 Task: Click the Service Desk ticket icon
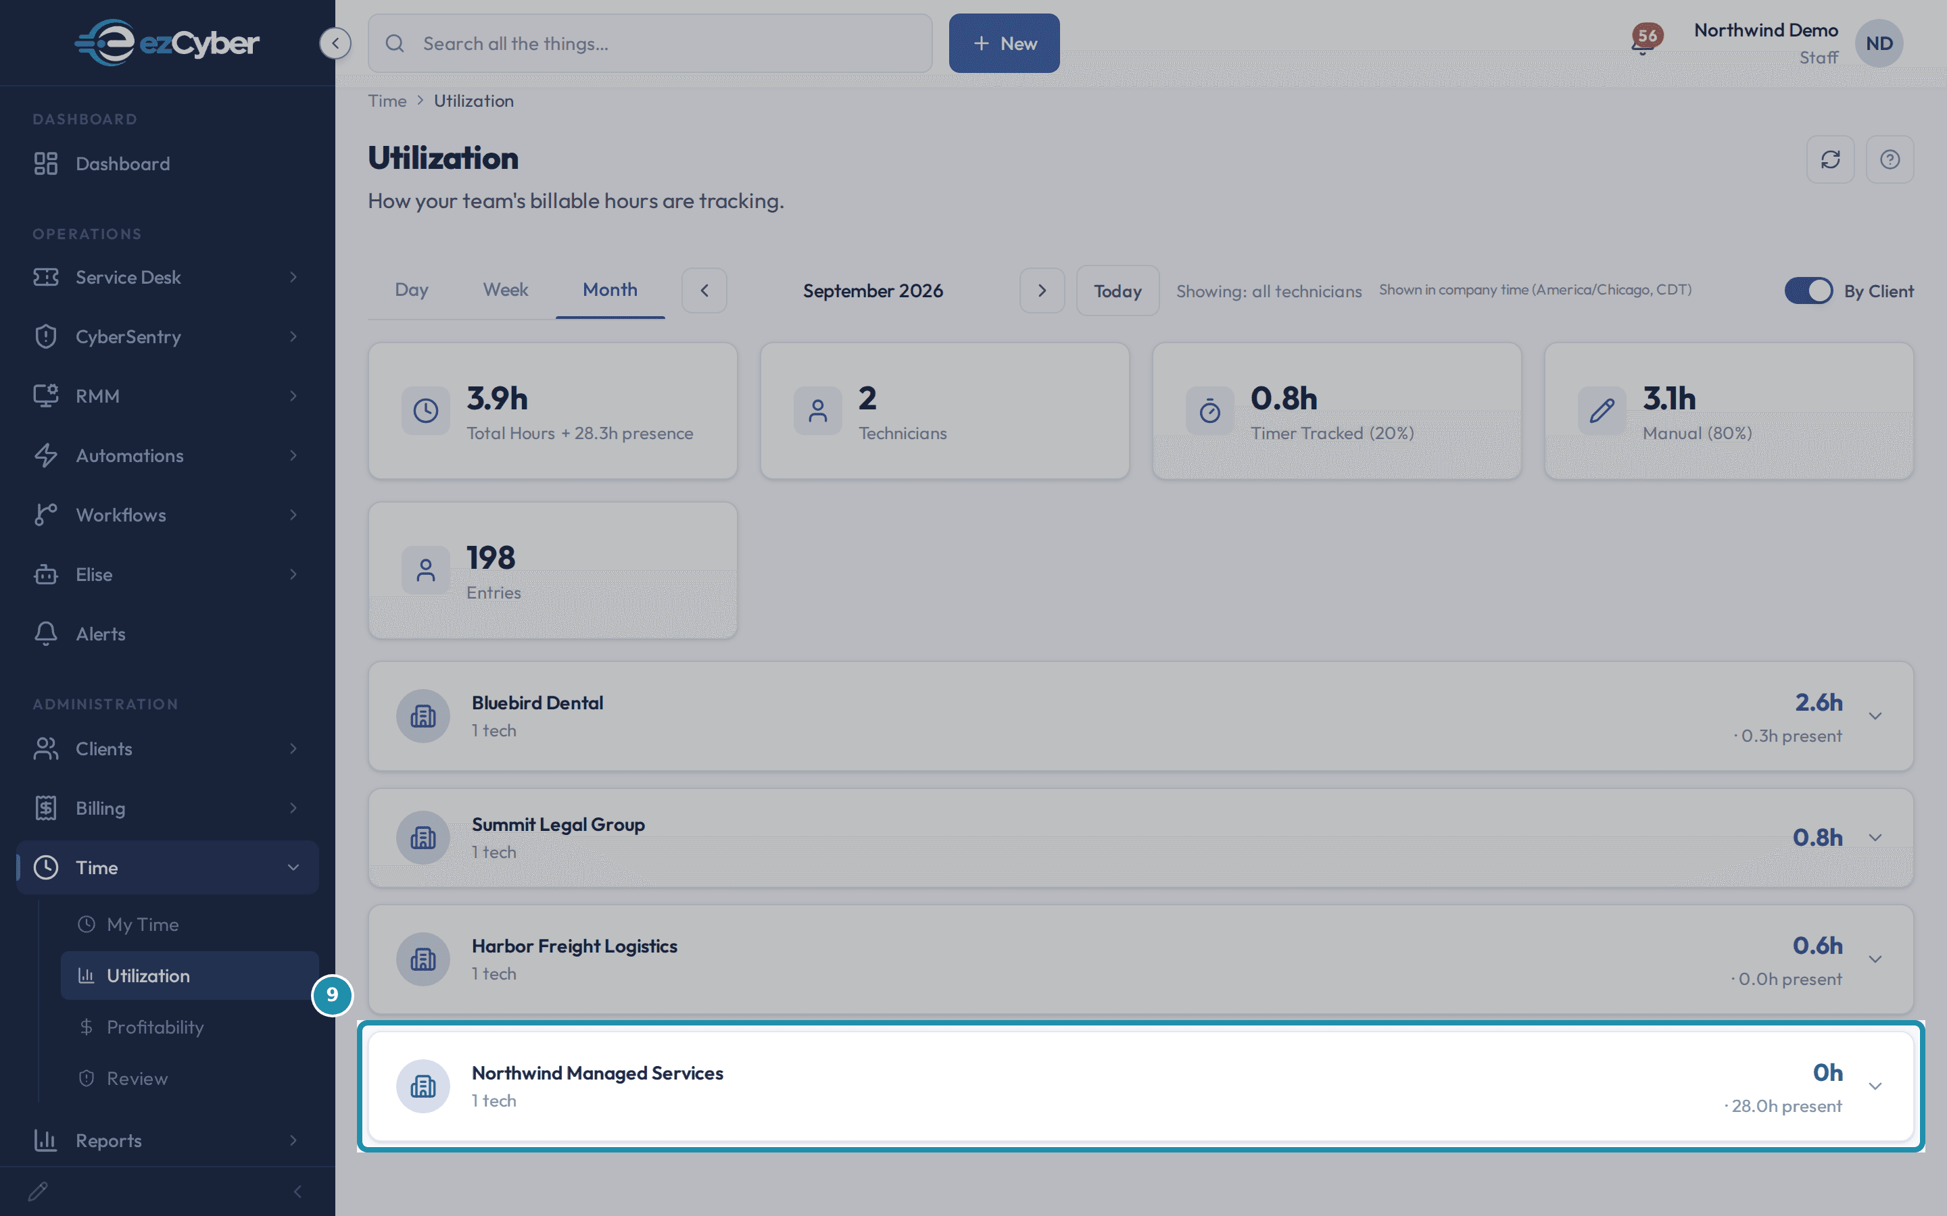(x=46, y=278)
